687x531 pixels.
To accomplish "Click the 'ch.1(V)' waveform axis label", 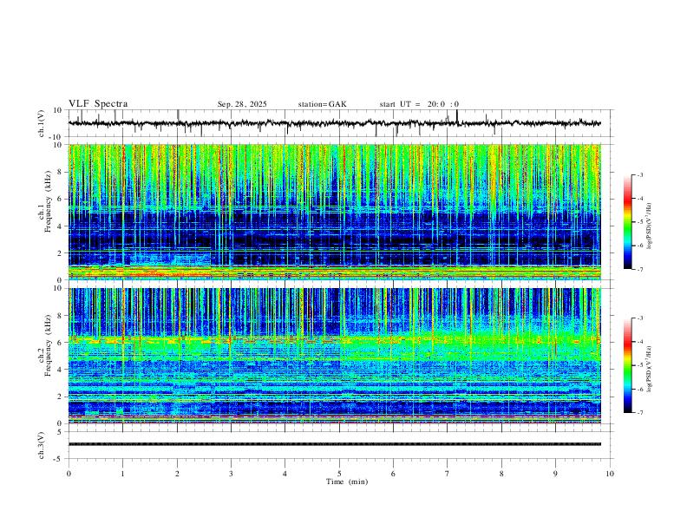I will pos(42,123).
